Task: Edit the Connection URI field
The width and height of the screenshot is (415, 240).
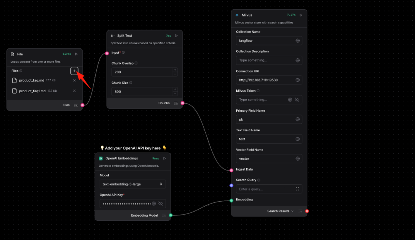Action: (x=269, y=80)
